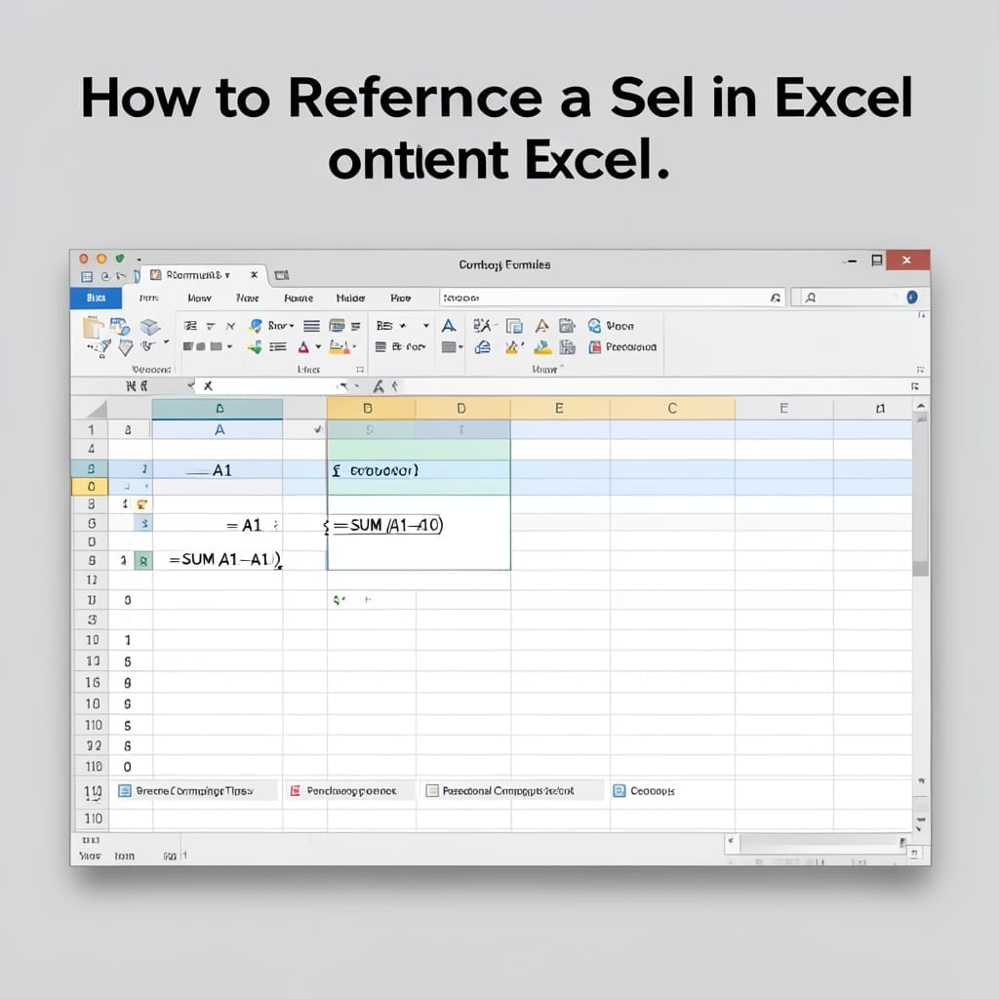The width and height of the screenshot is (999, 999).
Task: Select the column B header
Action: pyautogui.click(x=371, y=409)
